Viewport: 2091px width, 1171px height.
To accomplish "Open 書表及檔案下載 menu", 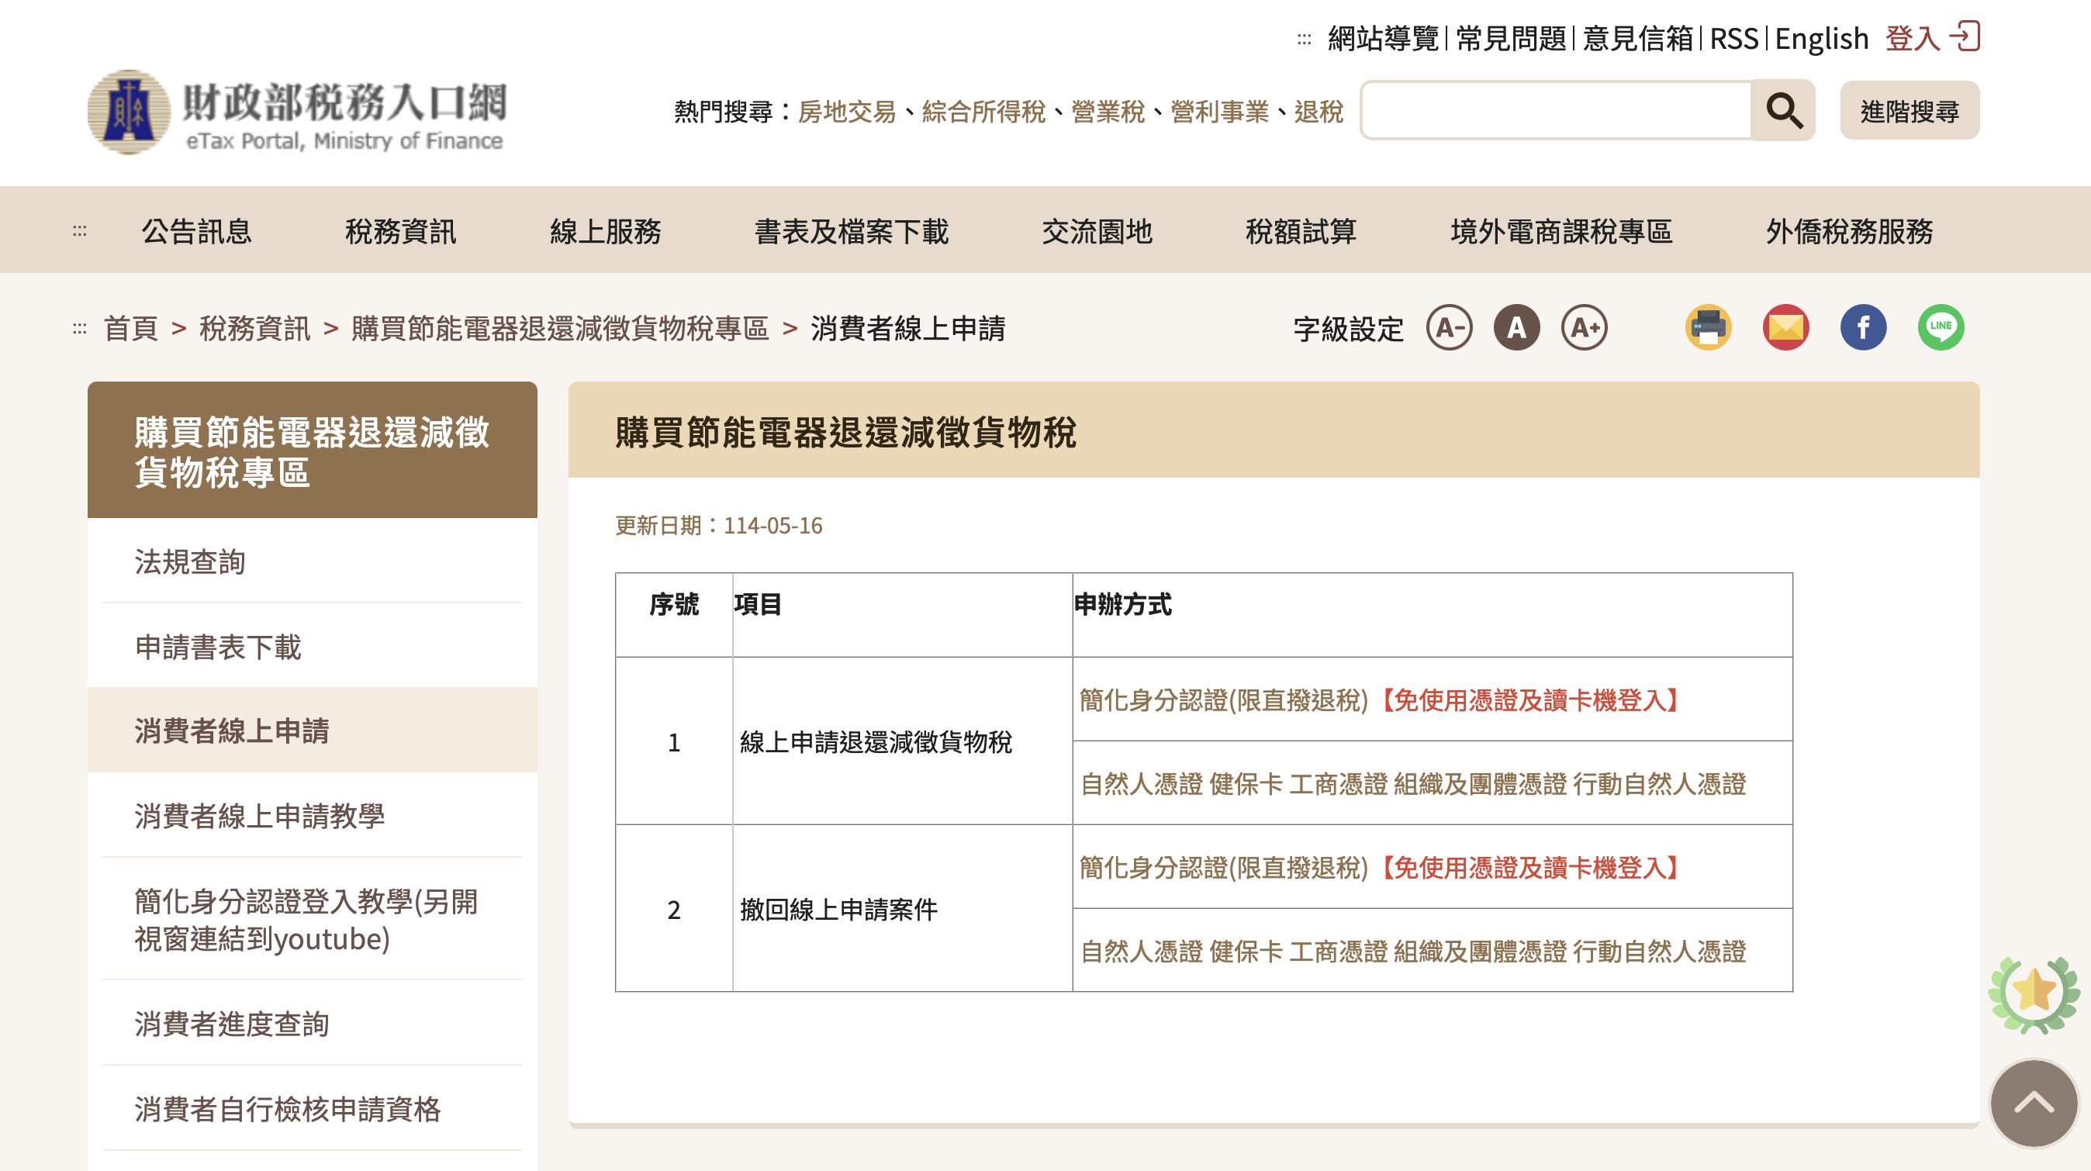I will [x=852, y=231].
